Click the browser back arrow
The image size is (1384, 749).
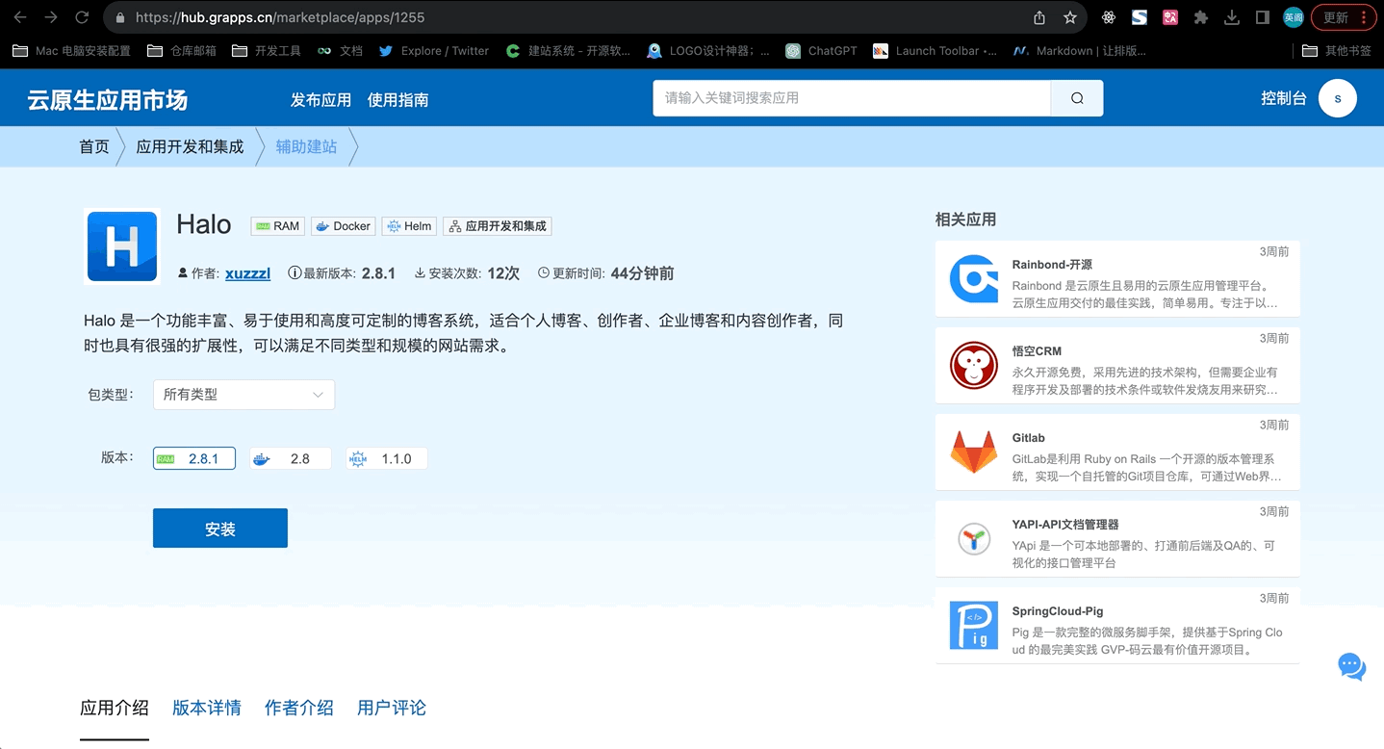click(20, 17)
